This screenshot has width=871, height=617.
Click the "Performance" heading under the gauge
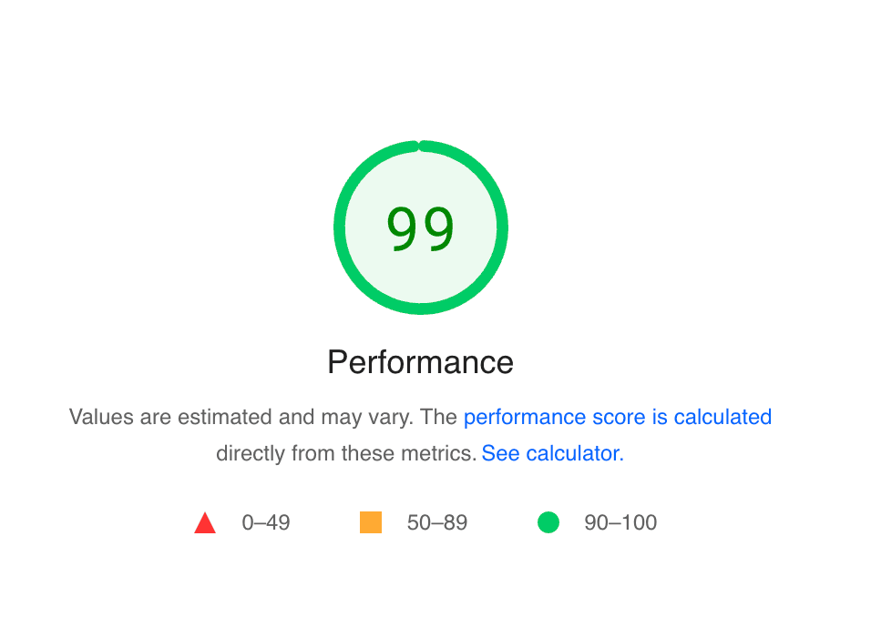click(420, 362)
